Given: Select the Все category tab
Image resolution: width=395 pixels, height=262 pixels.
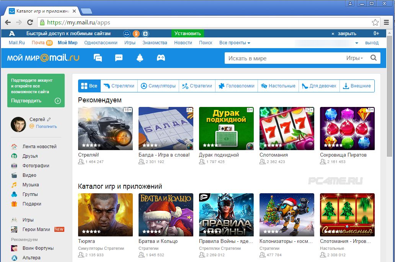Looking at the screenshot, I should tap(89, 86).
